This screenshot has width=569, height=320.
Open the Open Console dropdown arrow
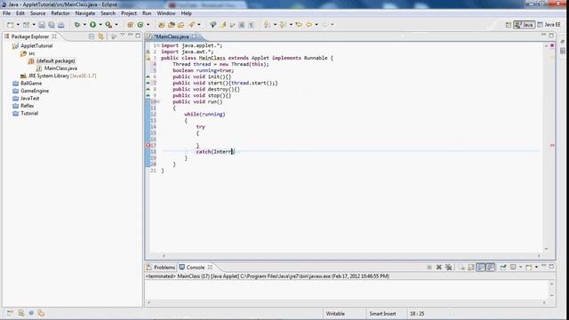coord(536,267)
